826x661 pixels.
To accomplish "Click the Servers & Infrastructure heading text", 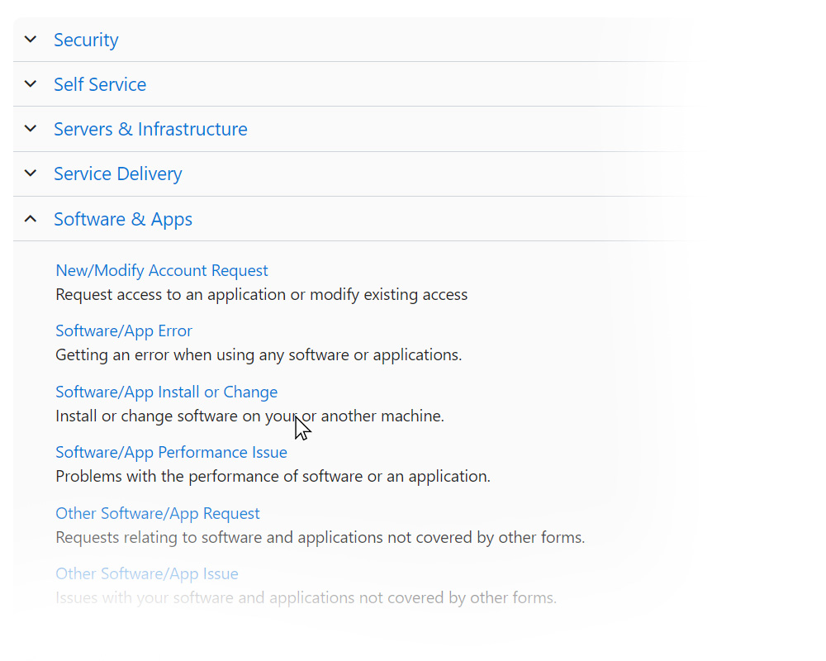I will pyautogui.click(x=150, y=129).
